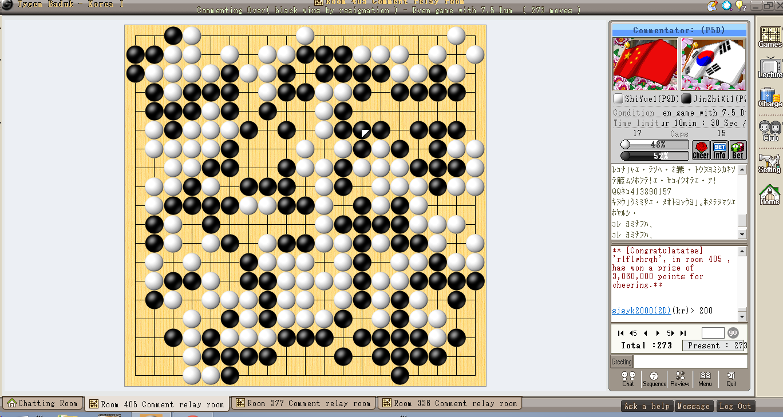Open the BET Info icon
783x417 pixels.
click(x=719, y=150)
